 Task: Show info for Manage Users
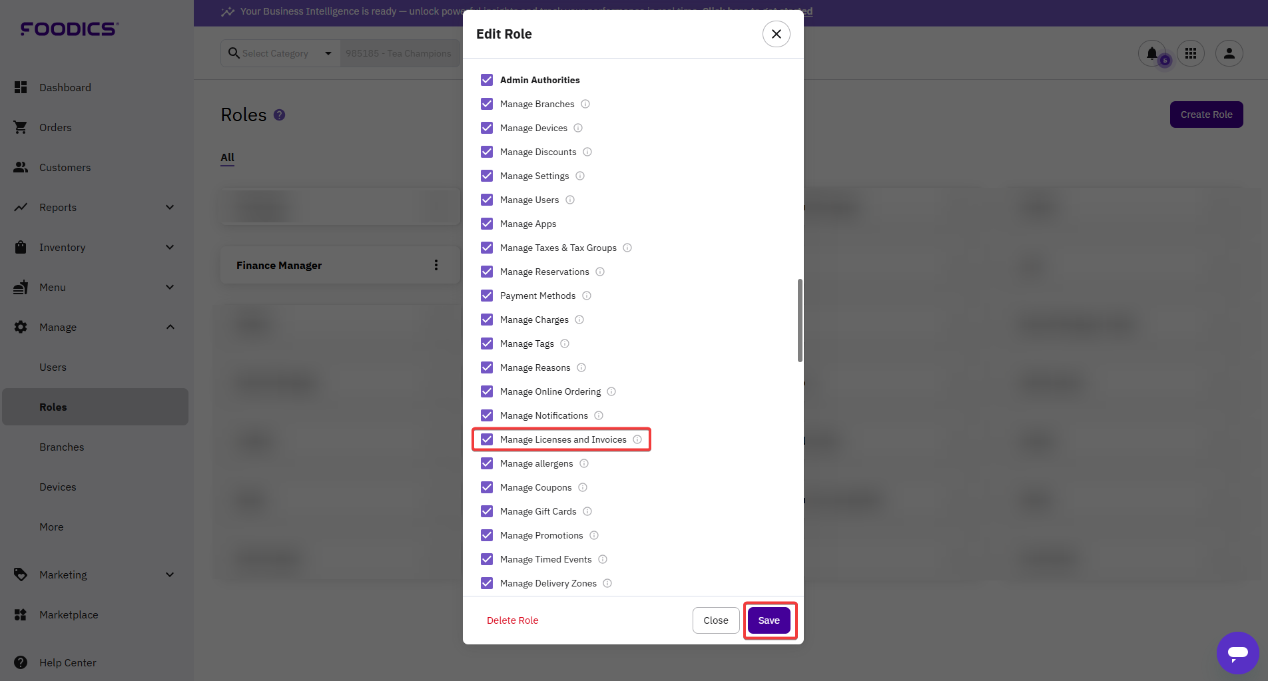pos(570,200)
